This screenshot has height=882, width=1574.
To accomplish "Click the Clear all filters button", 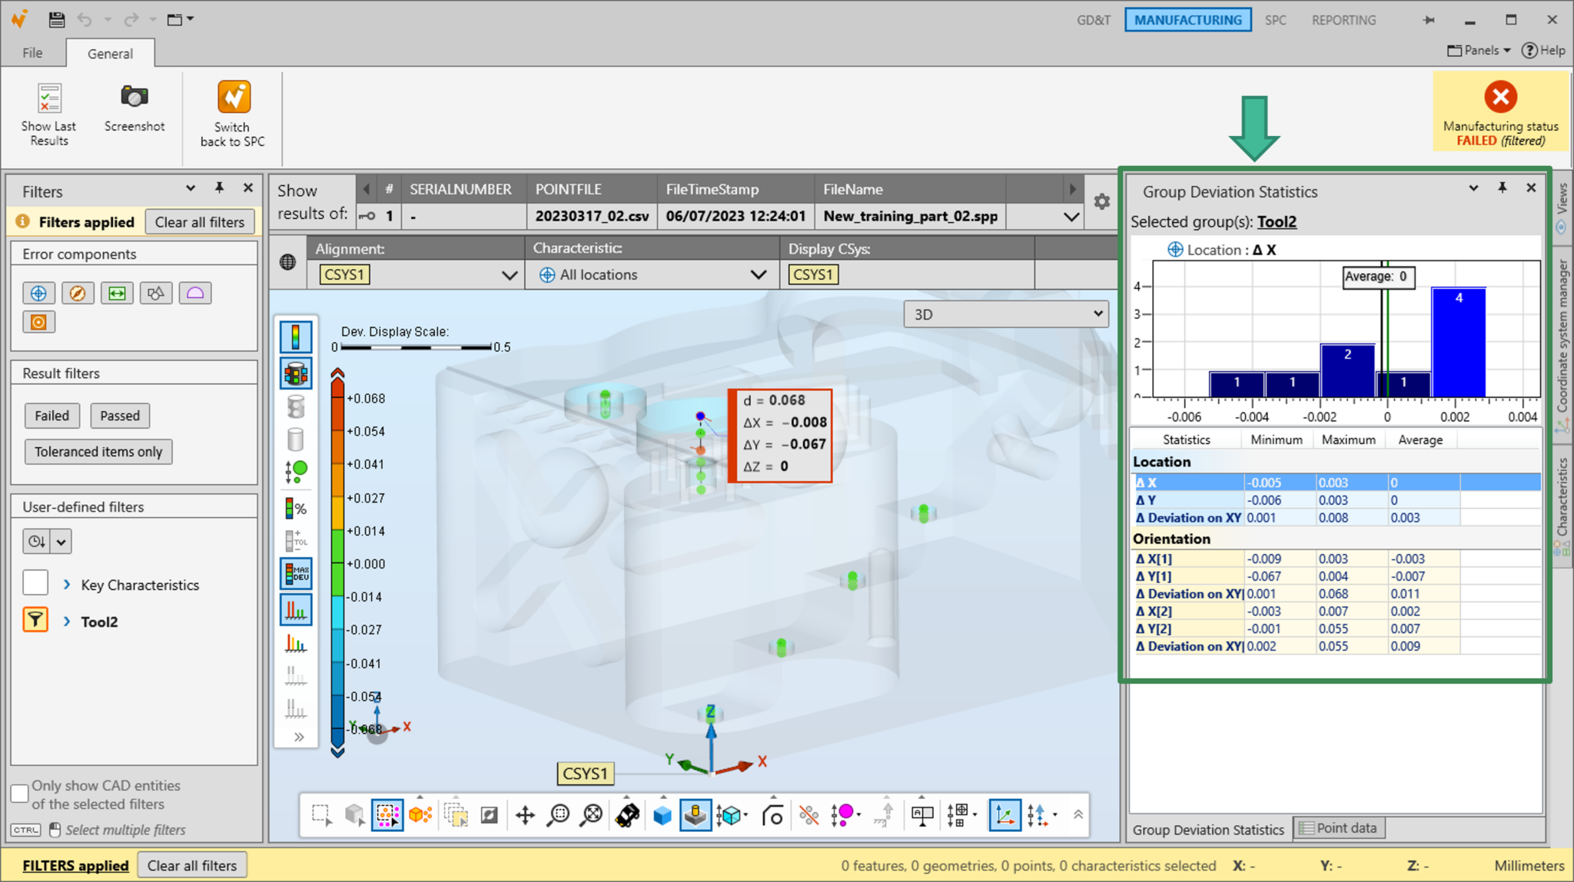I will point(200,221).
